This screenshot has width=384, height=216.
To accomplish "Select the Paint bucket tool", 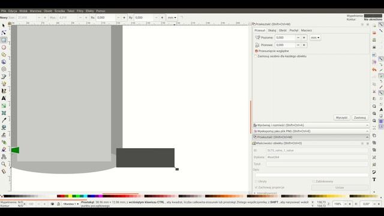I will pyautogui.click(x=4, y=128).
